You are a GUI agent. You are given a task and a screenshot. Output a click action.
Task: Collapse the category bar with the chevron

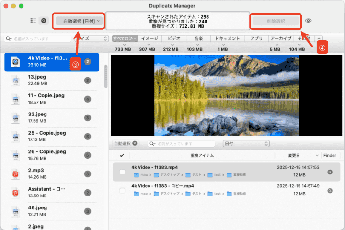pos(319,38)
